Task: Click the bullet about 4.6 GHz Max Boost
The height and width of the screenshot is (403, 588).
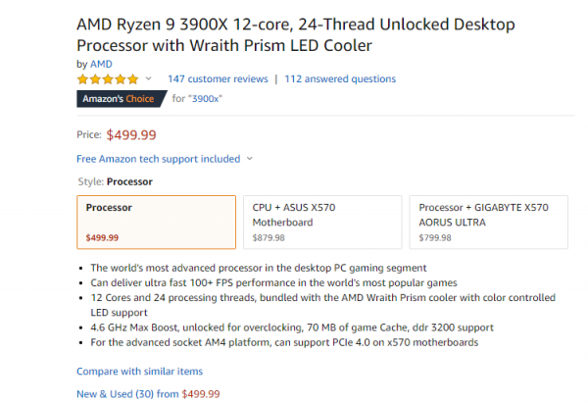Action: pos(292,327)
